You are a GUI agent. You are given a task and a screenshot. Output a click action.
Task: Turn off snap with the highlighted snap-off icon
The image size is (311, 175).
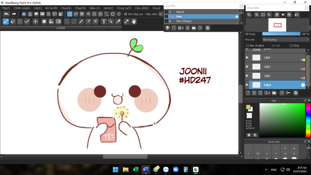[70, 14]
